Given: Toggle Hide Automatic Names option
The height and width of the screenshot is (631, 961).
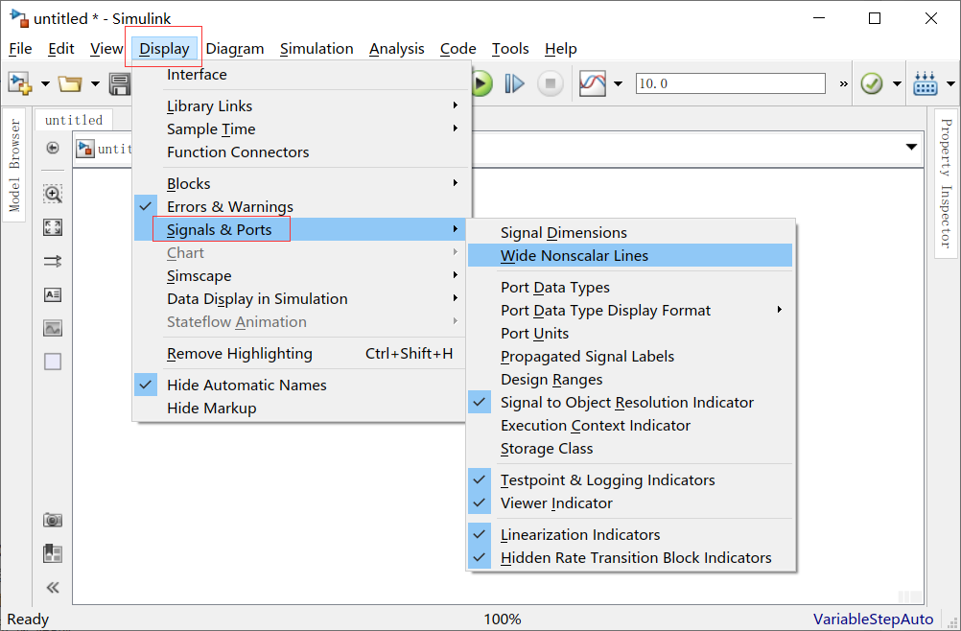Looking at the screenshot, I should [x=301, y=385].
